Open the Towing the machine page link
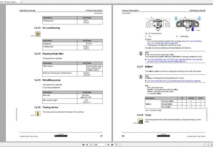Screen dimensions: 213x147 pos(174,42)
